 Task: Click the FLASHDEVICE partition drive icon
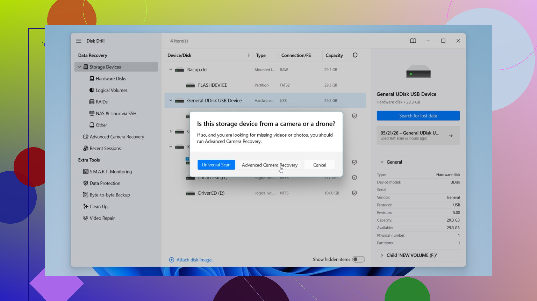click(x=191, y=85)
